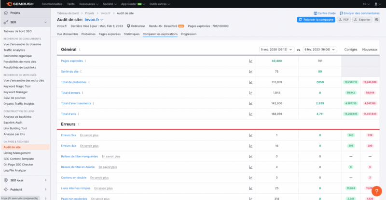Open chart icon for Total de problèmes row
This screenshot has height=200, width=386.
250,82
